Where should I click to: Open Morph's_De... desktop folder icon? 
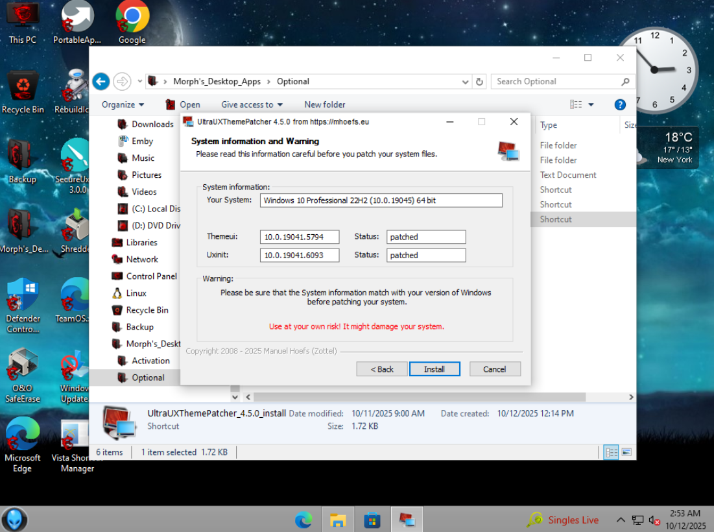pyautogui.click(x=23, y=232)
